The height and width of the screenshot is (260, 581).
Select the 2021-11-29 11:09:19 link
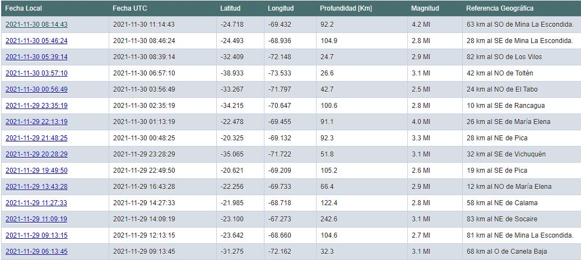pos(36,219)
